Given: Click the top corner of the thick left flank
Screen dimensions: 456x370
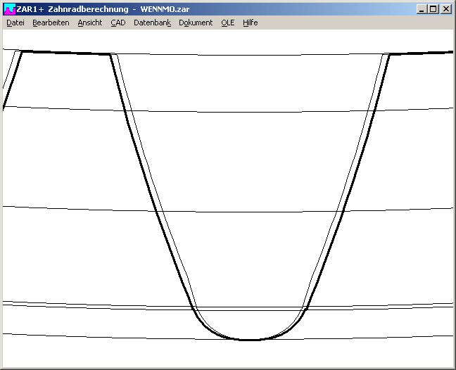Looking at the screenshot, I should 111,55.
